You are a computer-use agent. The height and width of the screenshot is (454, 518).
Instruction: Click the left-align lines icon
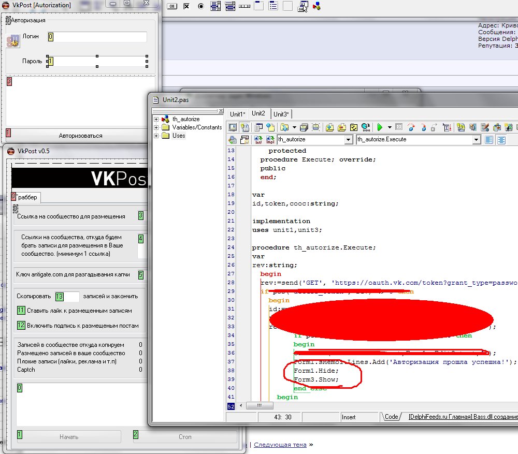coord(490,140)
